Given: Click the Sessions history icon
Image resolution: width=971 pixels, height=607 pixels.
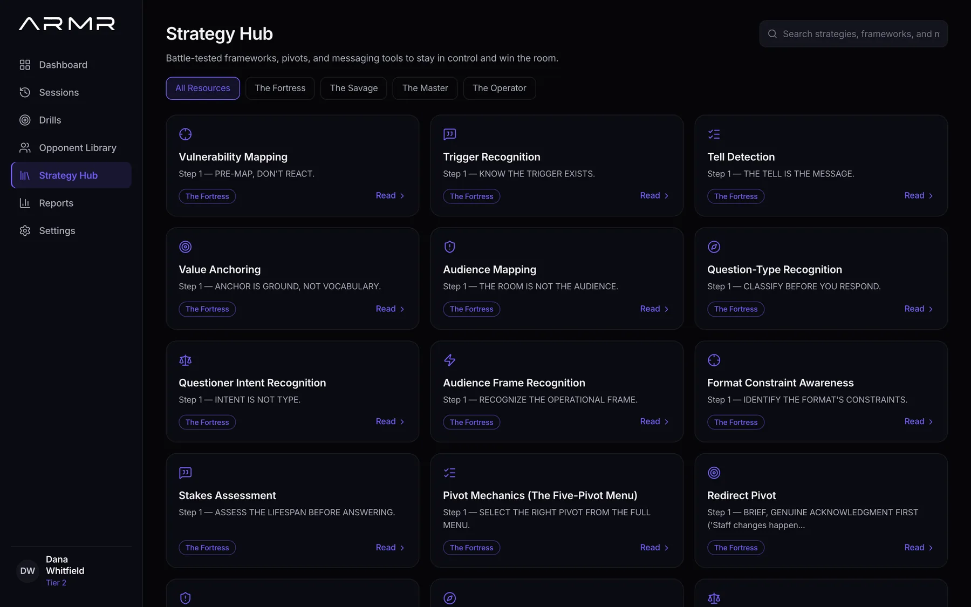Looking at the screenshot, I should point(25,92).
